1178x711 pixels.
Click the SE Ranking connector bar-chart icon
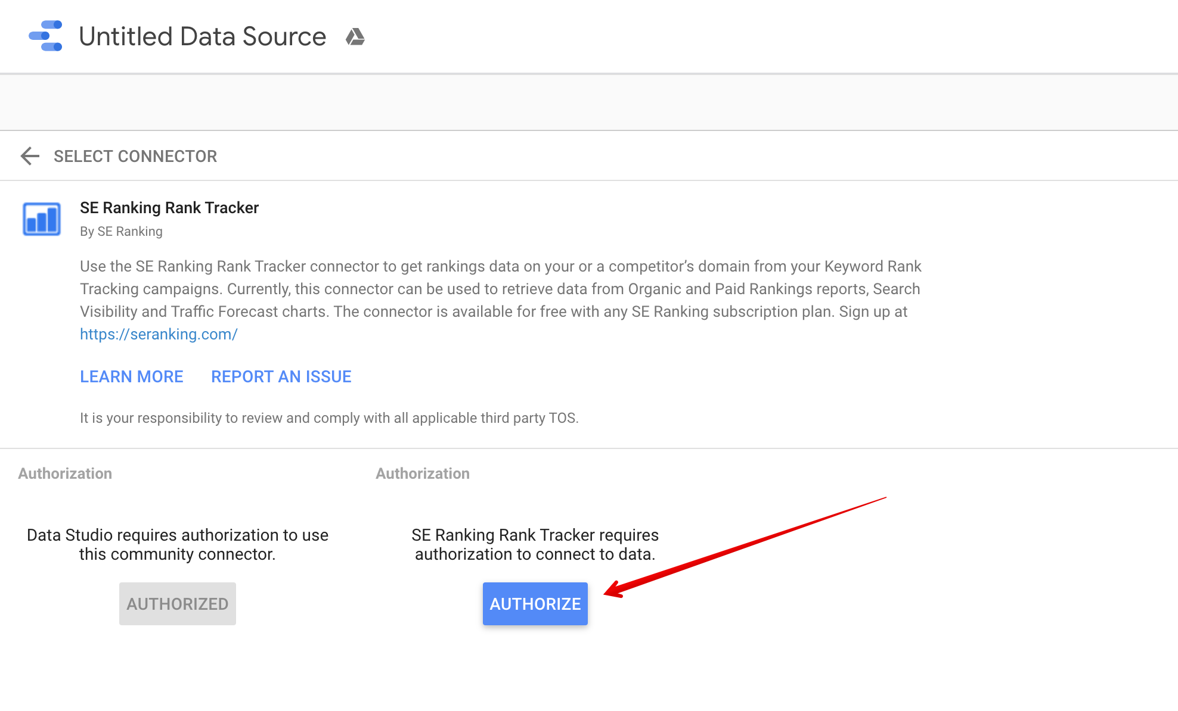[42, 219]
